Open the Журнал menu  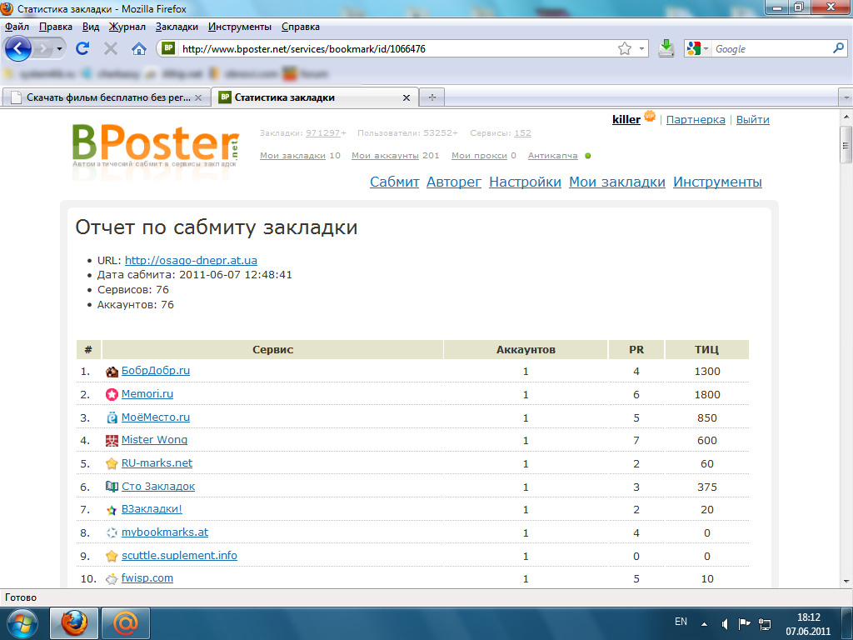click(x=127, y=27)
